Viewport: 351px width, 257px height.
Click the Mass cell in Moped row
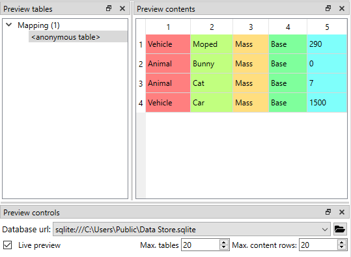tap(251, 44)
